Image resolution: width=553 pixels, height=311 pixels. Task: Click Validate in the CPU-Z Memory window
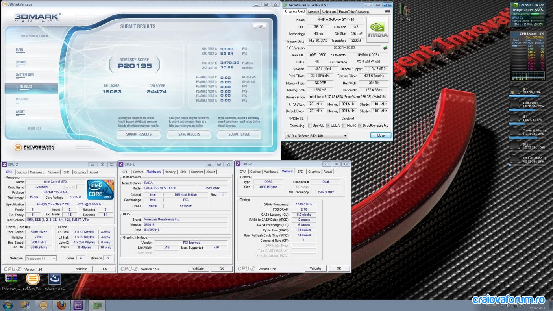pos(315,268)
